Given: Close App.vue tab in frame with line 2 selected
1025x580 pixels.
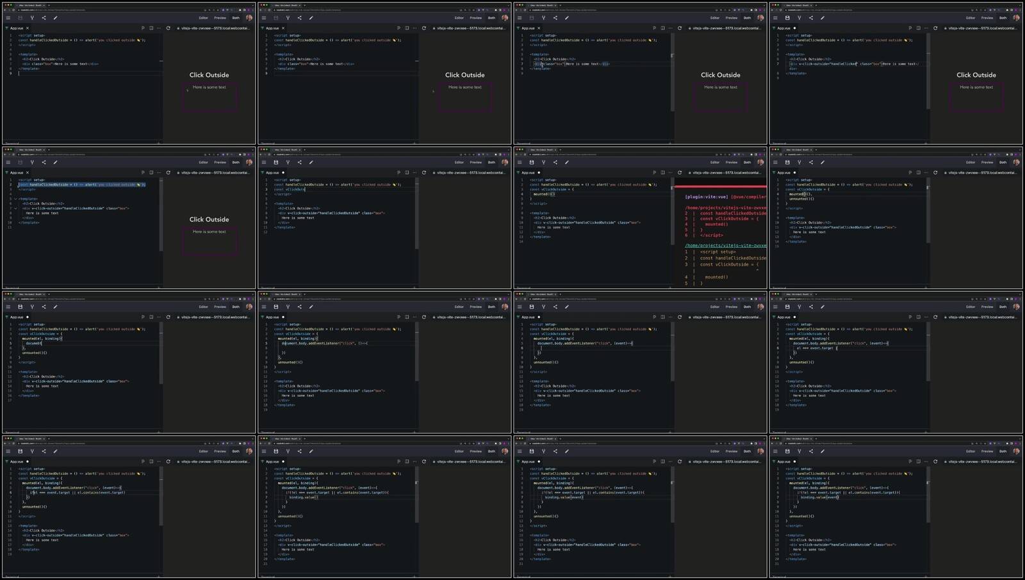Looking at the screenshot, I should [x=28, y=173].
